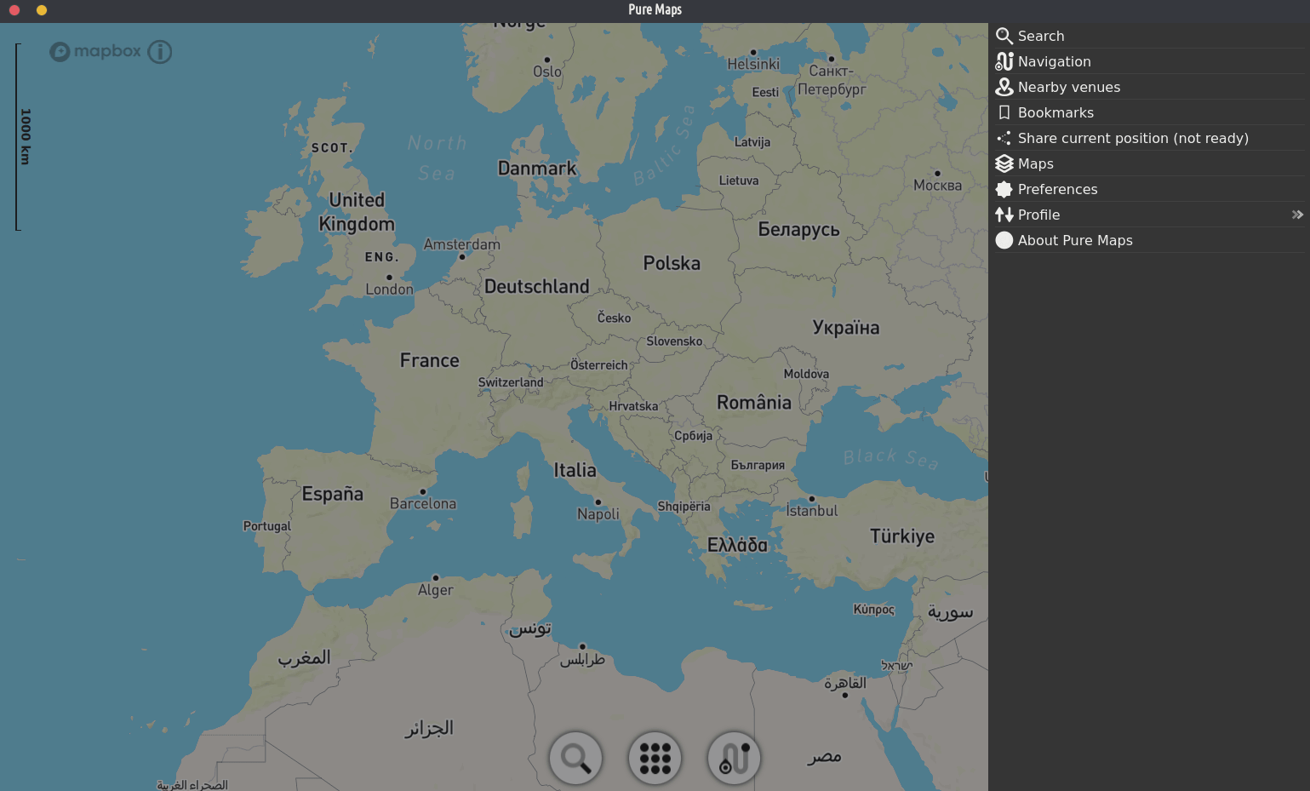Open About Pure Maps
The height and width of the screenshot is (791, 1310).
[1074, 240]
